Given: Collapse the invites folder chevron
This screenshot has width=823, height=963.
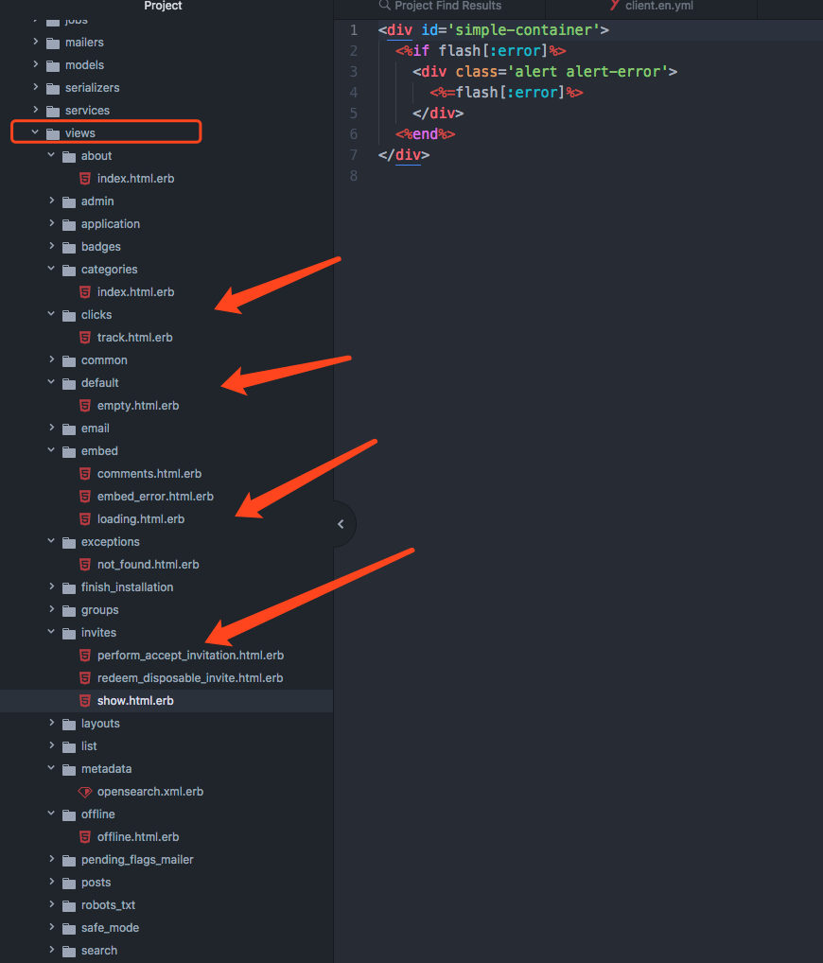Looking at the screenshot, I should (x=51, y=633).
